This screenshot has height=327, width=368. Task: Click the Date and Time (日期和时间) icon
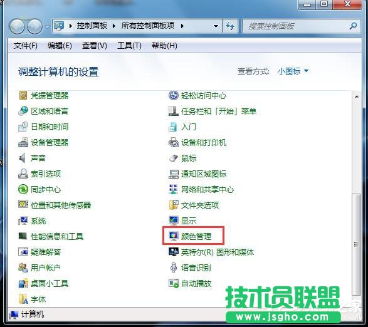coord(23,127)
